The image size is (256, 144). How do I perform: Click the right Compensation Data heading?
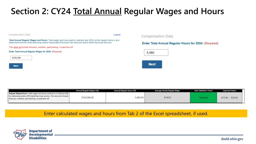157,36
